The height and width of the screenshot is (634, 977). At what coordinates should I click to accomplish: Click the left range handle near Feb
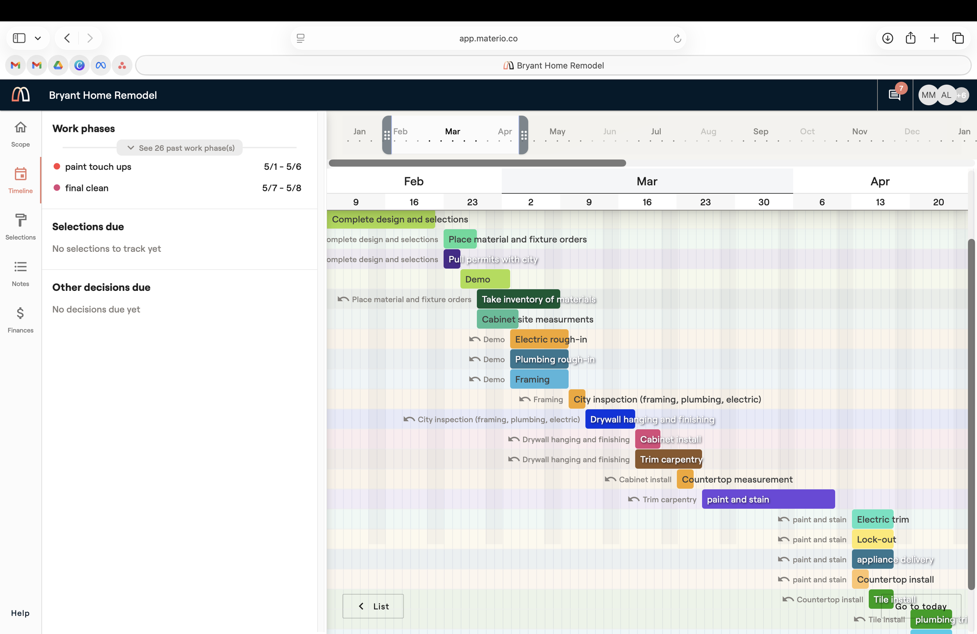(x=387, y=135)
